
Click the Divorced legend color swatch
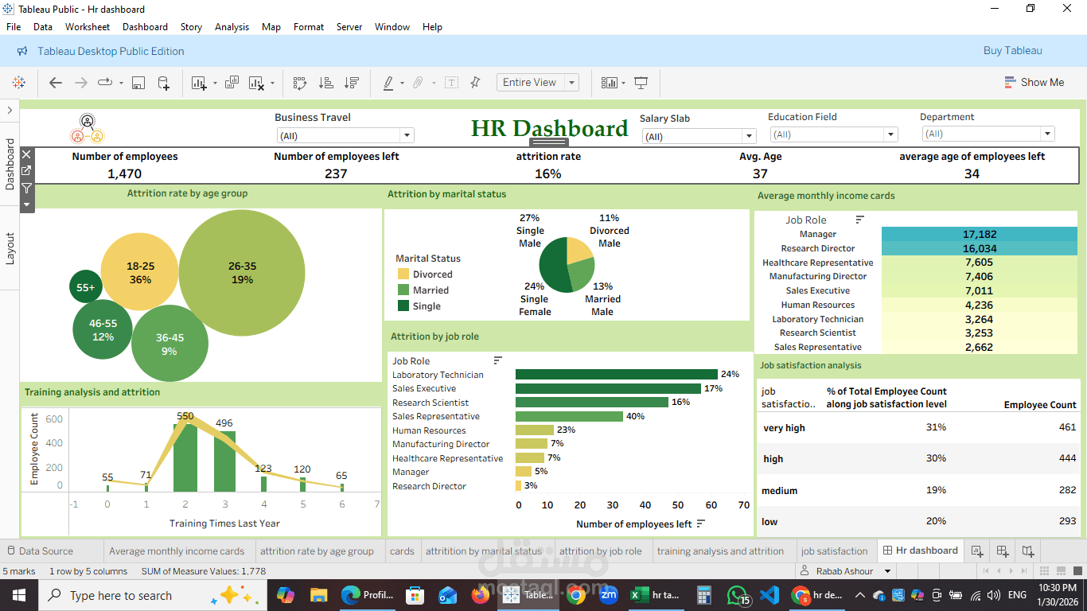coord(403,274)
